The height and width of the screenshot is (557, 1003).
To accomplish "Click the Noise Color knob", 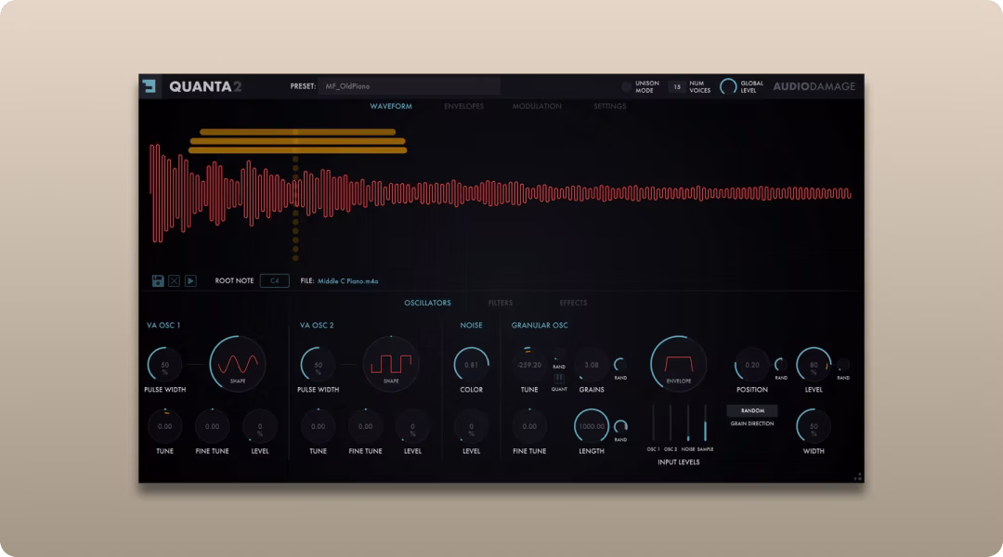I will 472,365.
